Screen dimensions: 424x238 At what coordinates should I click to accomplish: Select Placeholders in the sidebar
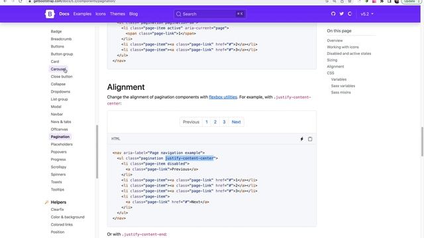(62, 144)
